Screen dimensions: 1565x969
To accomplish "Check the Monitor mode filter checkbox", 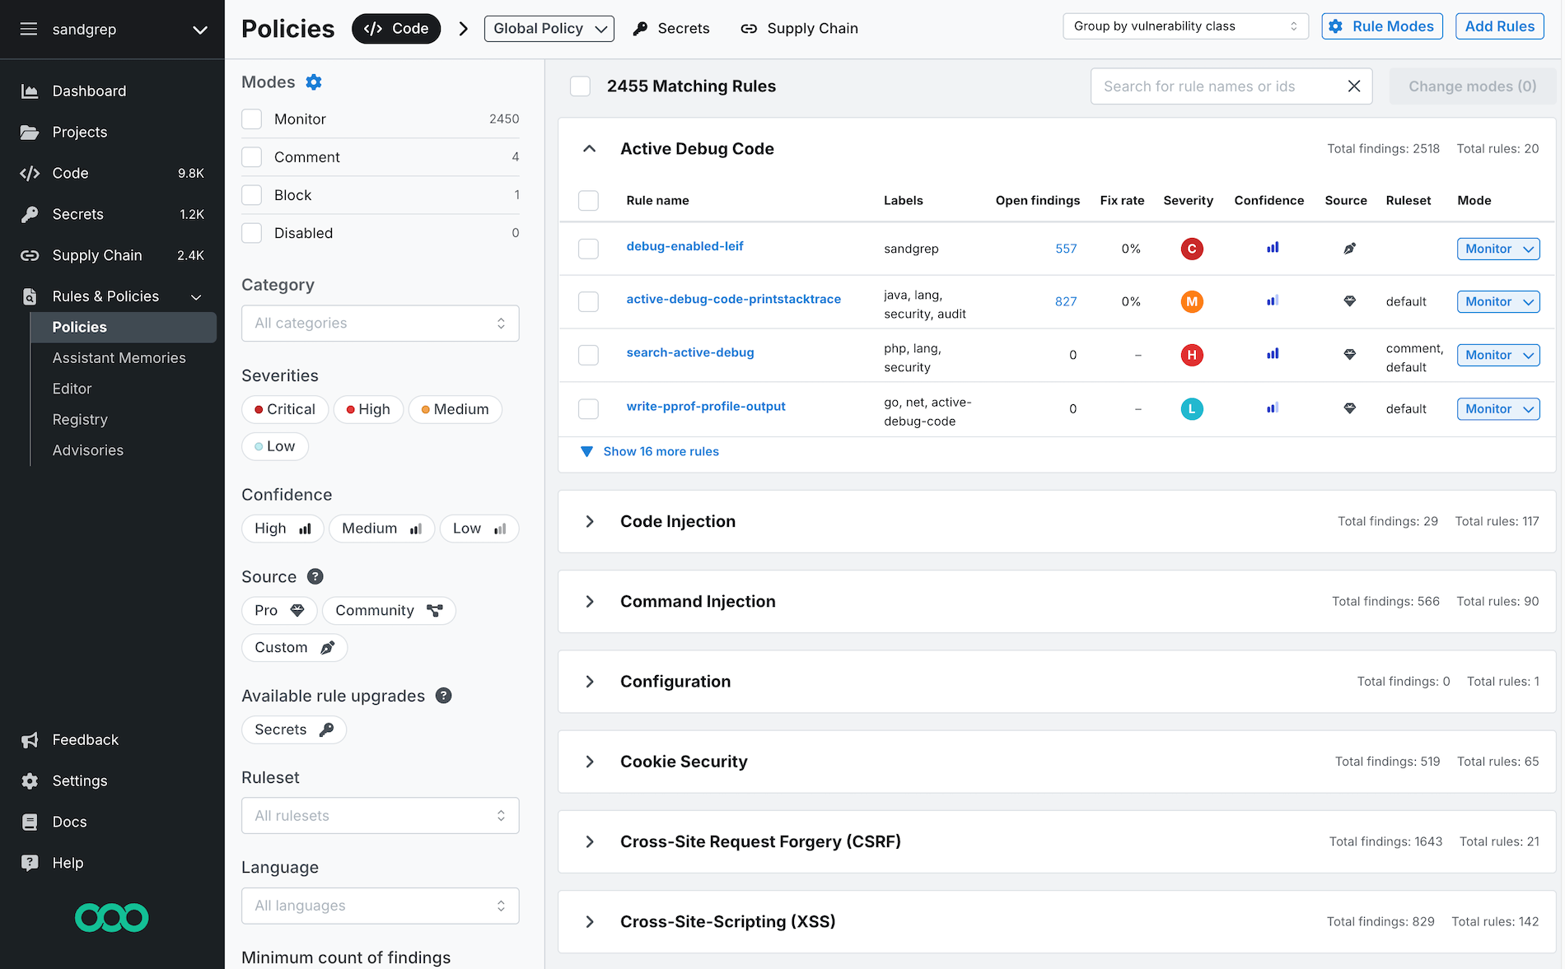I will click(252, 119).
